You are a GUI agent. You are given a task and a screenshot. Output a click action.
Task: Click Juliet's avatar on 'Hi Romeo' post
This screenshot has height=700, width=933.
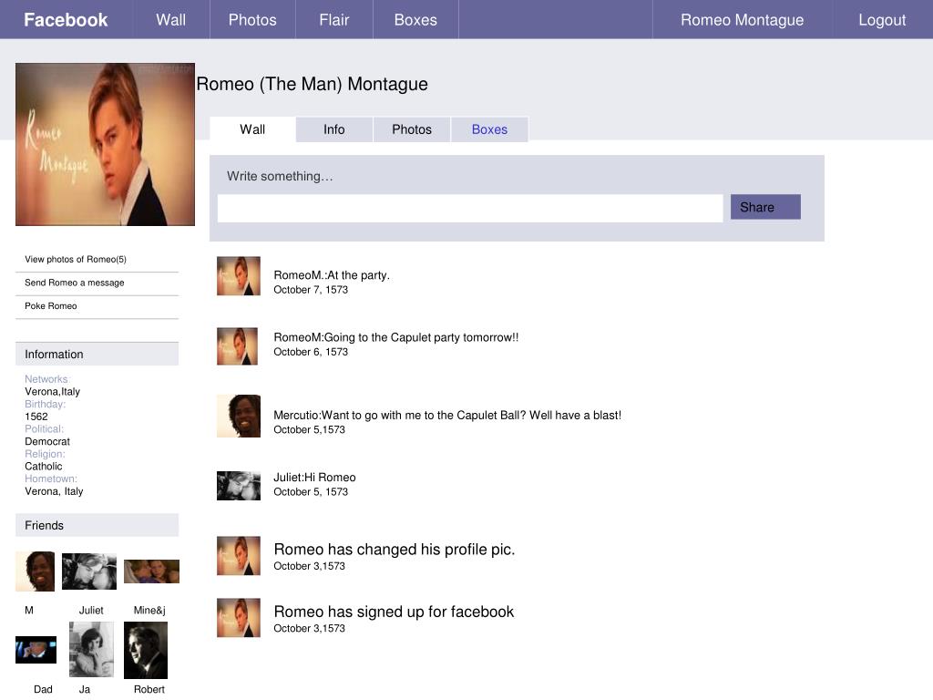(x=239, y=485)
